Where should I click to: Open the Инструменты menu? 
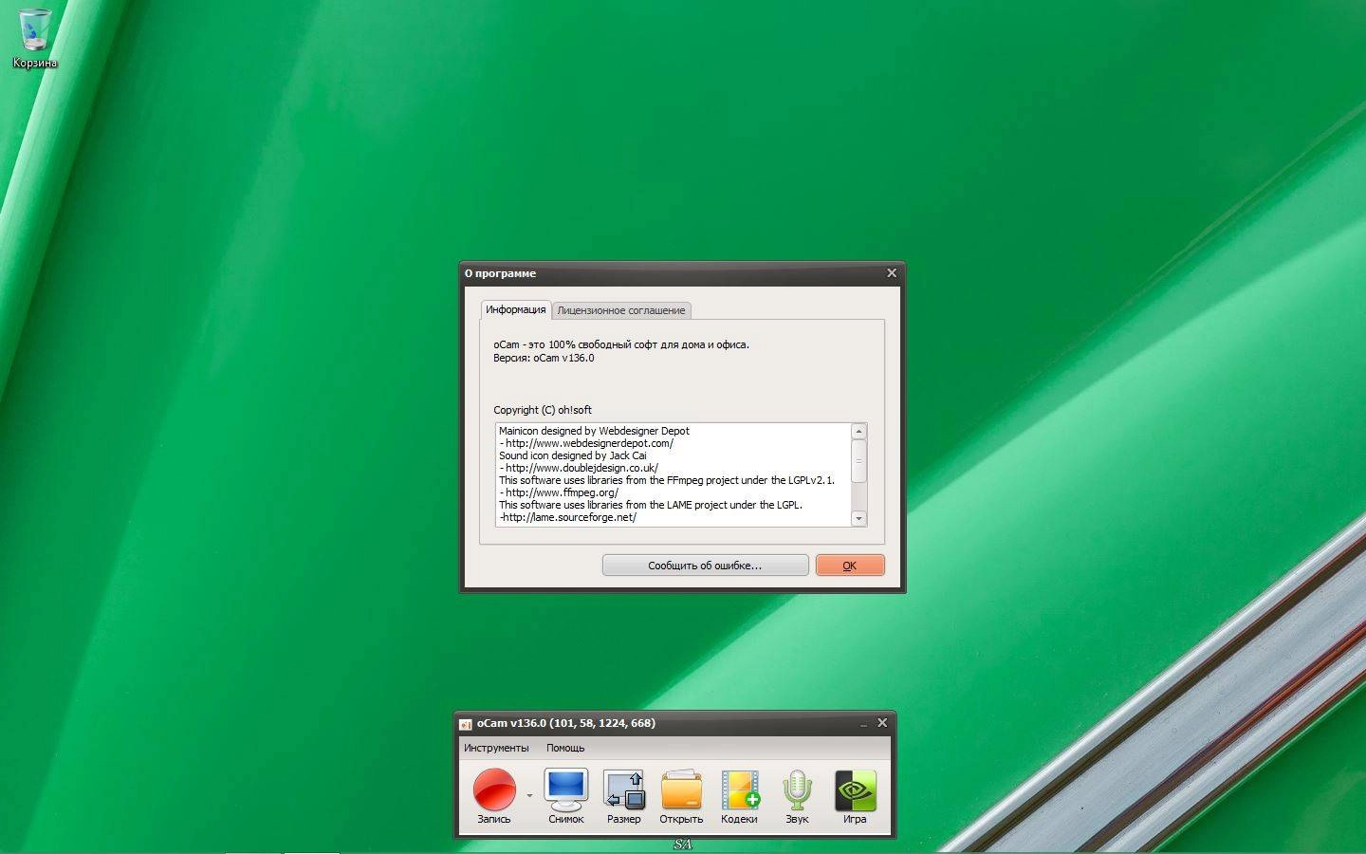coord(496,748)
